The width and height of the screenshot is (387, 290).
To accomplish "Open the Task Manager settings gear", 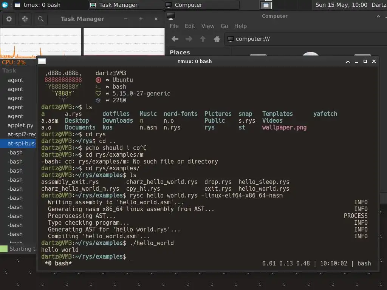I will (9, 19).
